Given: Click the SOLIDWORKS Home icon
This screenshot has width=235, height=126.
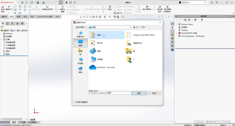Looking at the screenshot, I should pos(22,2).
